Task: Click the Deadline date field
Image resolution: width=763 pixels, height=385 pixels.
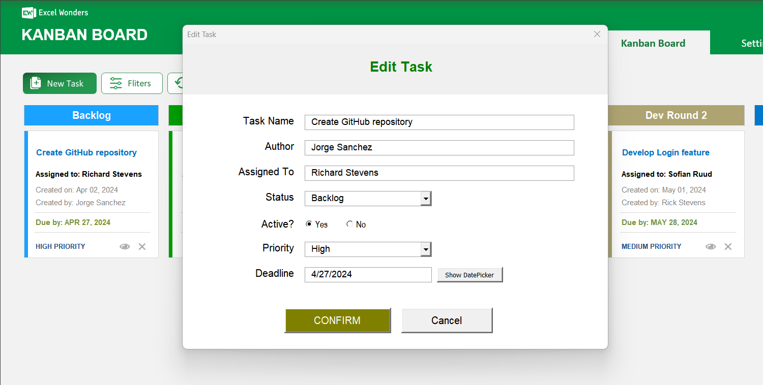Action: point(368,274)
